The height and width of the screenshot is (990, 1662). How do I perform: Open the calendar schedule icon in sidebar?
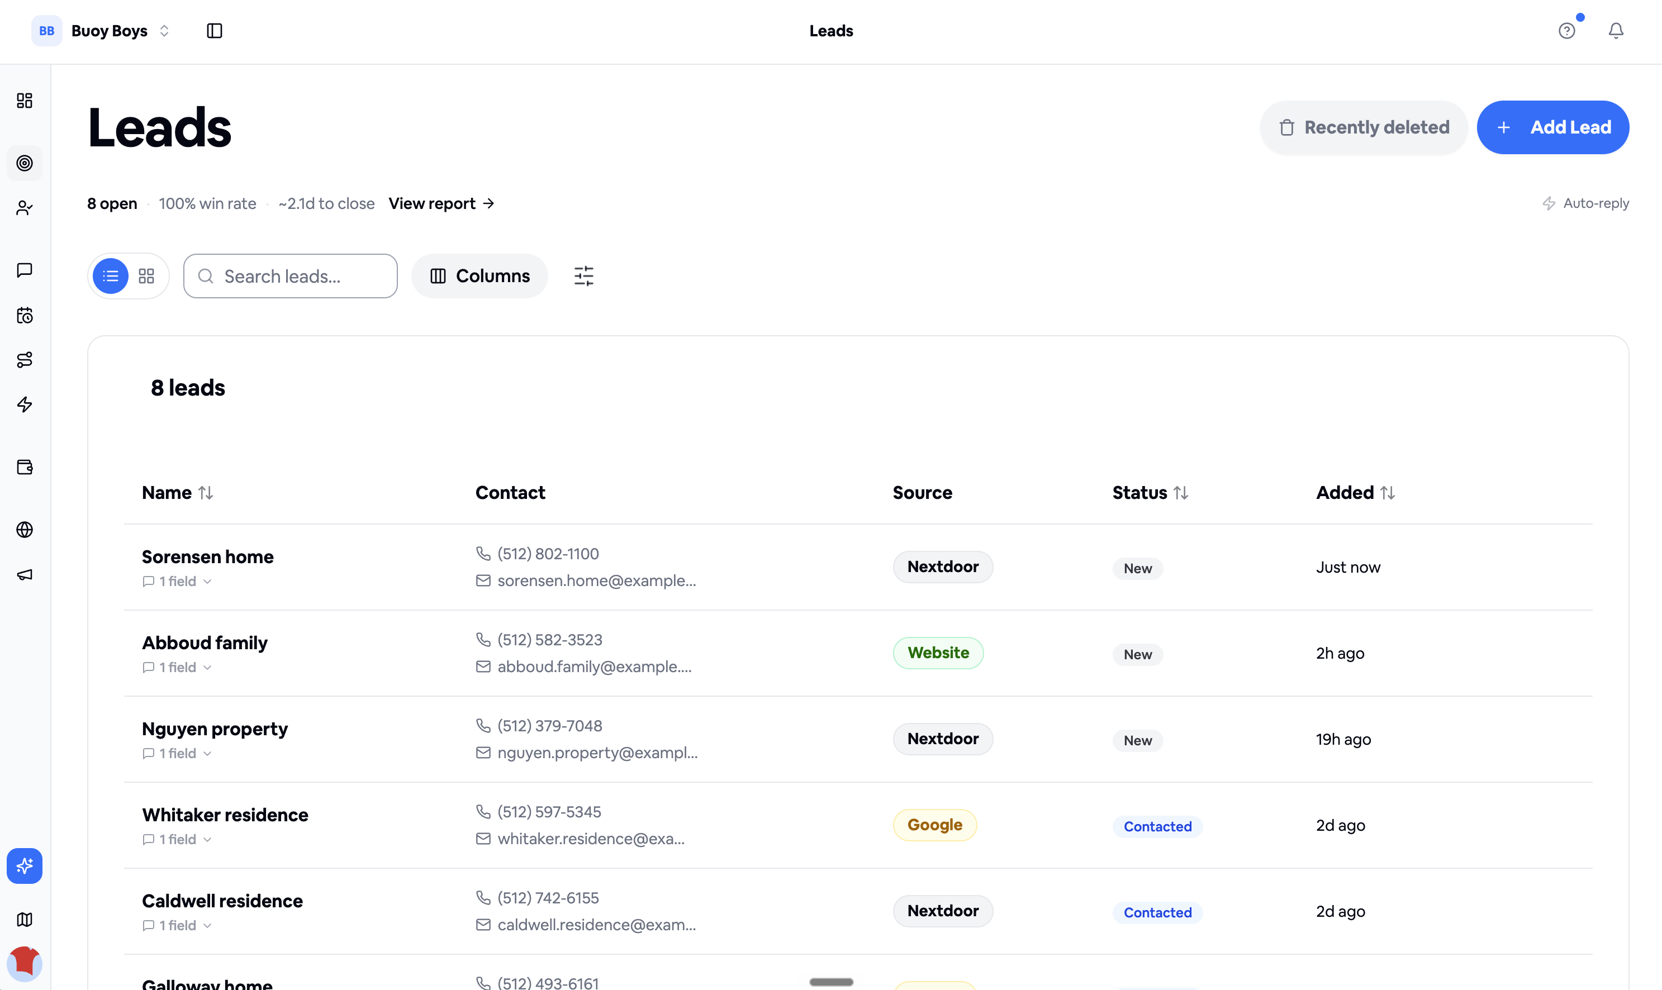pos(25,316)
